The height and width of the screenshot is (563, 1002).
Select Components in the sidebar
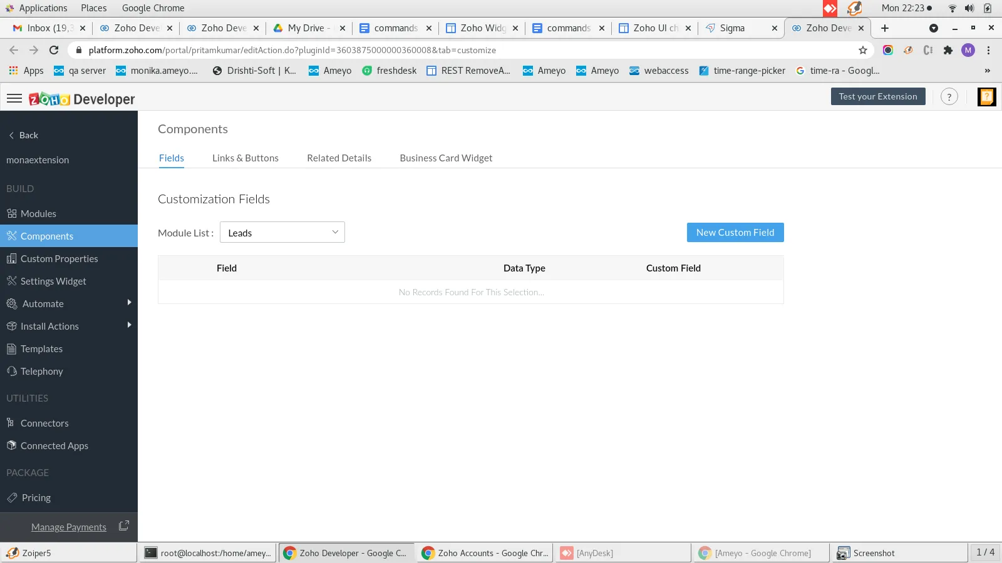point(69,236)
